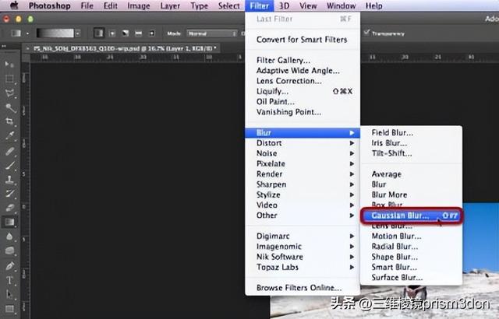Open the Window menu in the menu bar
This screenshot has width=499, height=319.
pos(341,5)
